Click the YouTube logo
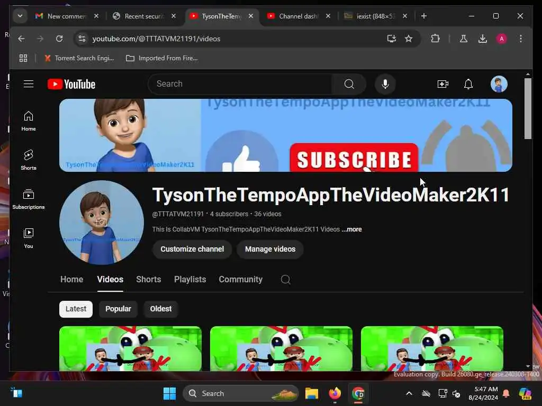This screenshot has width=542, height=406. (71, 84)
